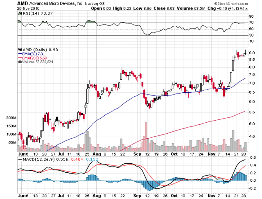Click the 5.0 price axis label
The image size is (262, 199).
(252, 124)
